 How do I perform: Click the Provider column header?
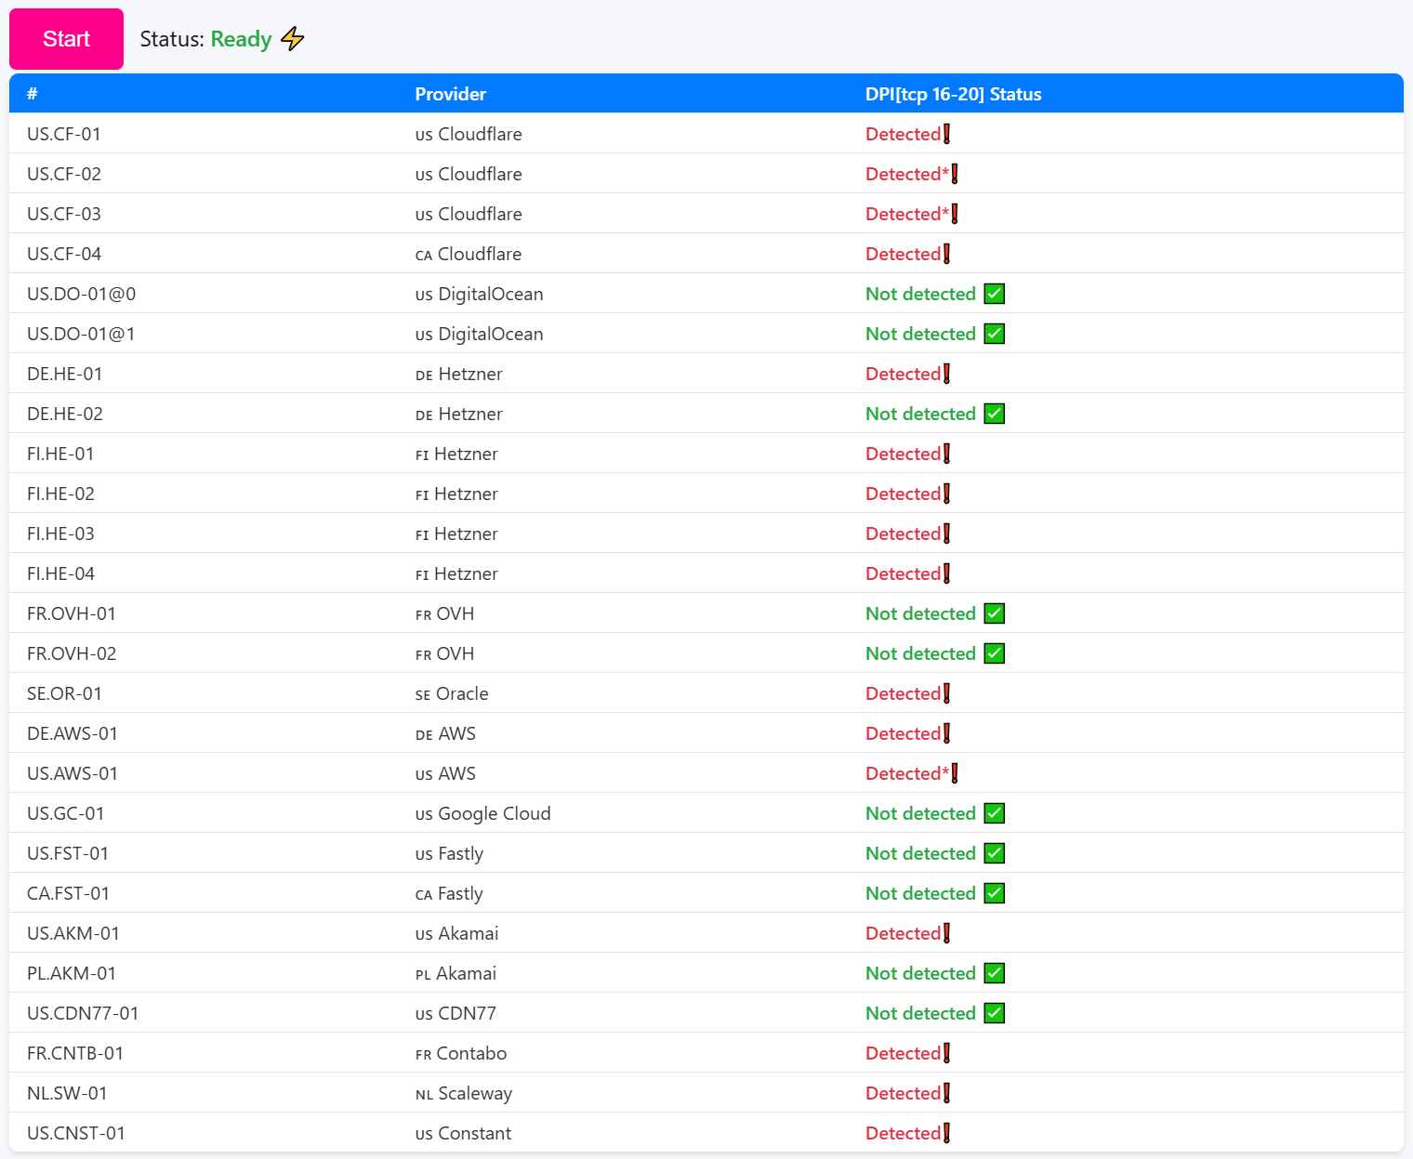click(x=451, y=94)
